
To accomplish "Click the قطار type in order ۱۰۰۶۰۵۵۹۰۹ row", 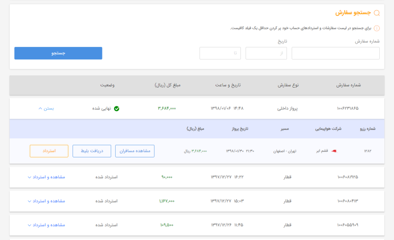I will click(x=288, y=225).
